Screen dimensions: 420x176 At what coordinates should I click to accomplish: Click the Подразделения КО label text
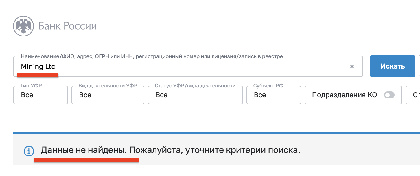344,95
